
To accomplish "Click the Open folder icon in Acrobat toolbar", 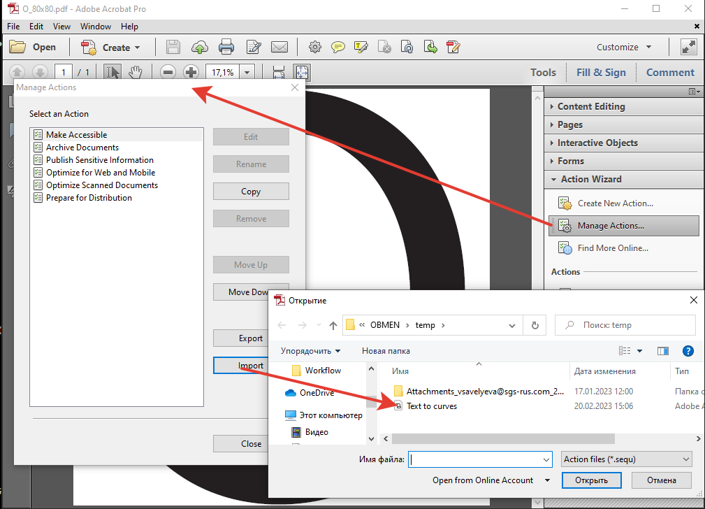I will 18,47.
